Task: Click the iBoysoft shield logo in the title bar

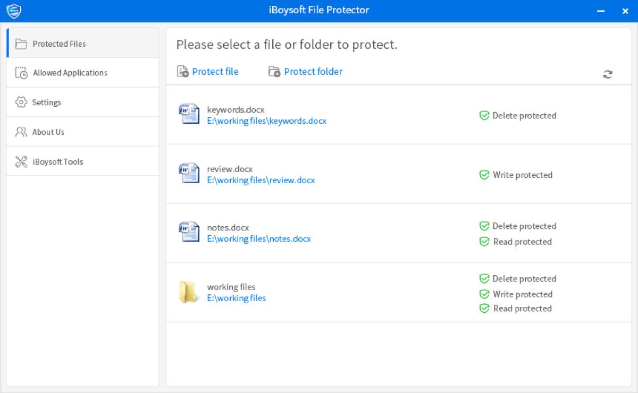Action: (x=14, y=10)
